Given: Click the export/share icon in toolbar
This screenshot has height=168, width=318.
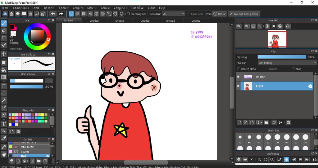Looking at the screenshot, I should (11, 14).
